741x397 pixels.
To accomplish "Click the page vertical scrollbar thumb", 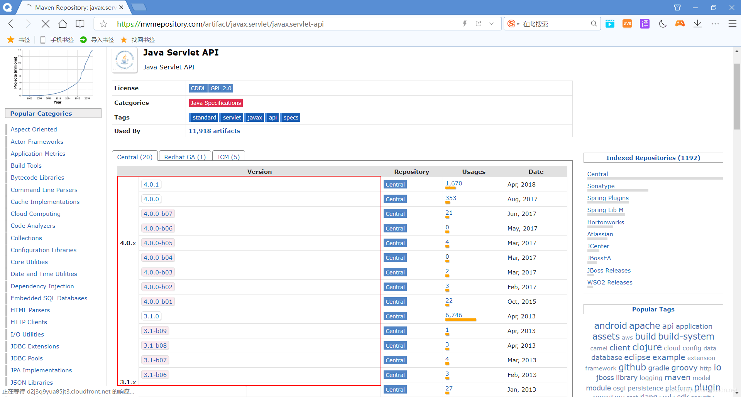I will point(737,96).
